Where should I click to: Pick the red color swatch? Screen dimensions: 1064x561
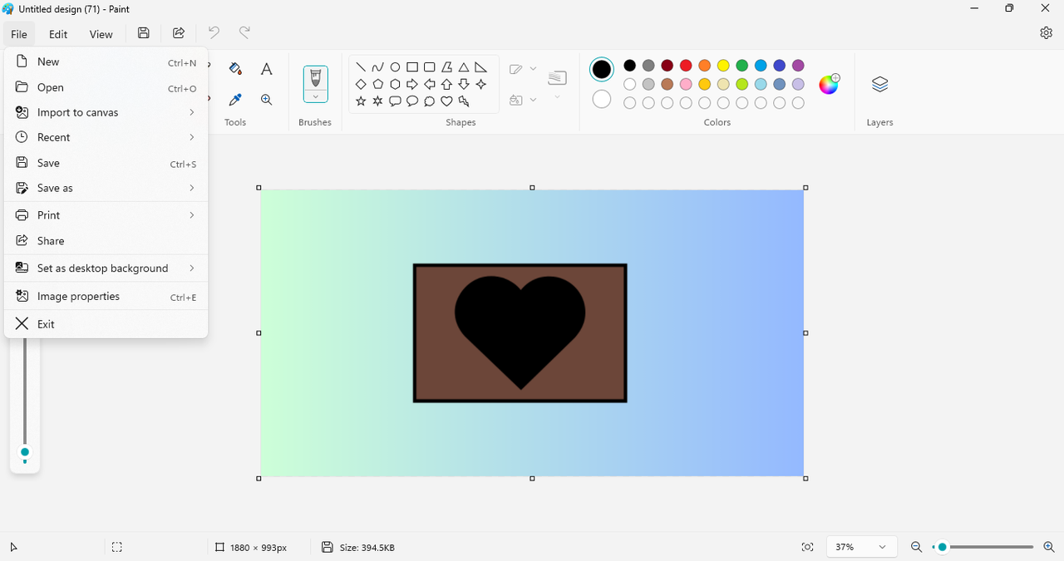[x=686, y=66]
